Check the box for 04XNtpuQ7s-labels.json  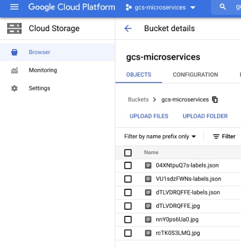point(128,165)
